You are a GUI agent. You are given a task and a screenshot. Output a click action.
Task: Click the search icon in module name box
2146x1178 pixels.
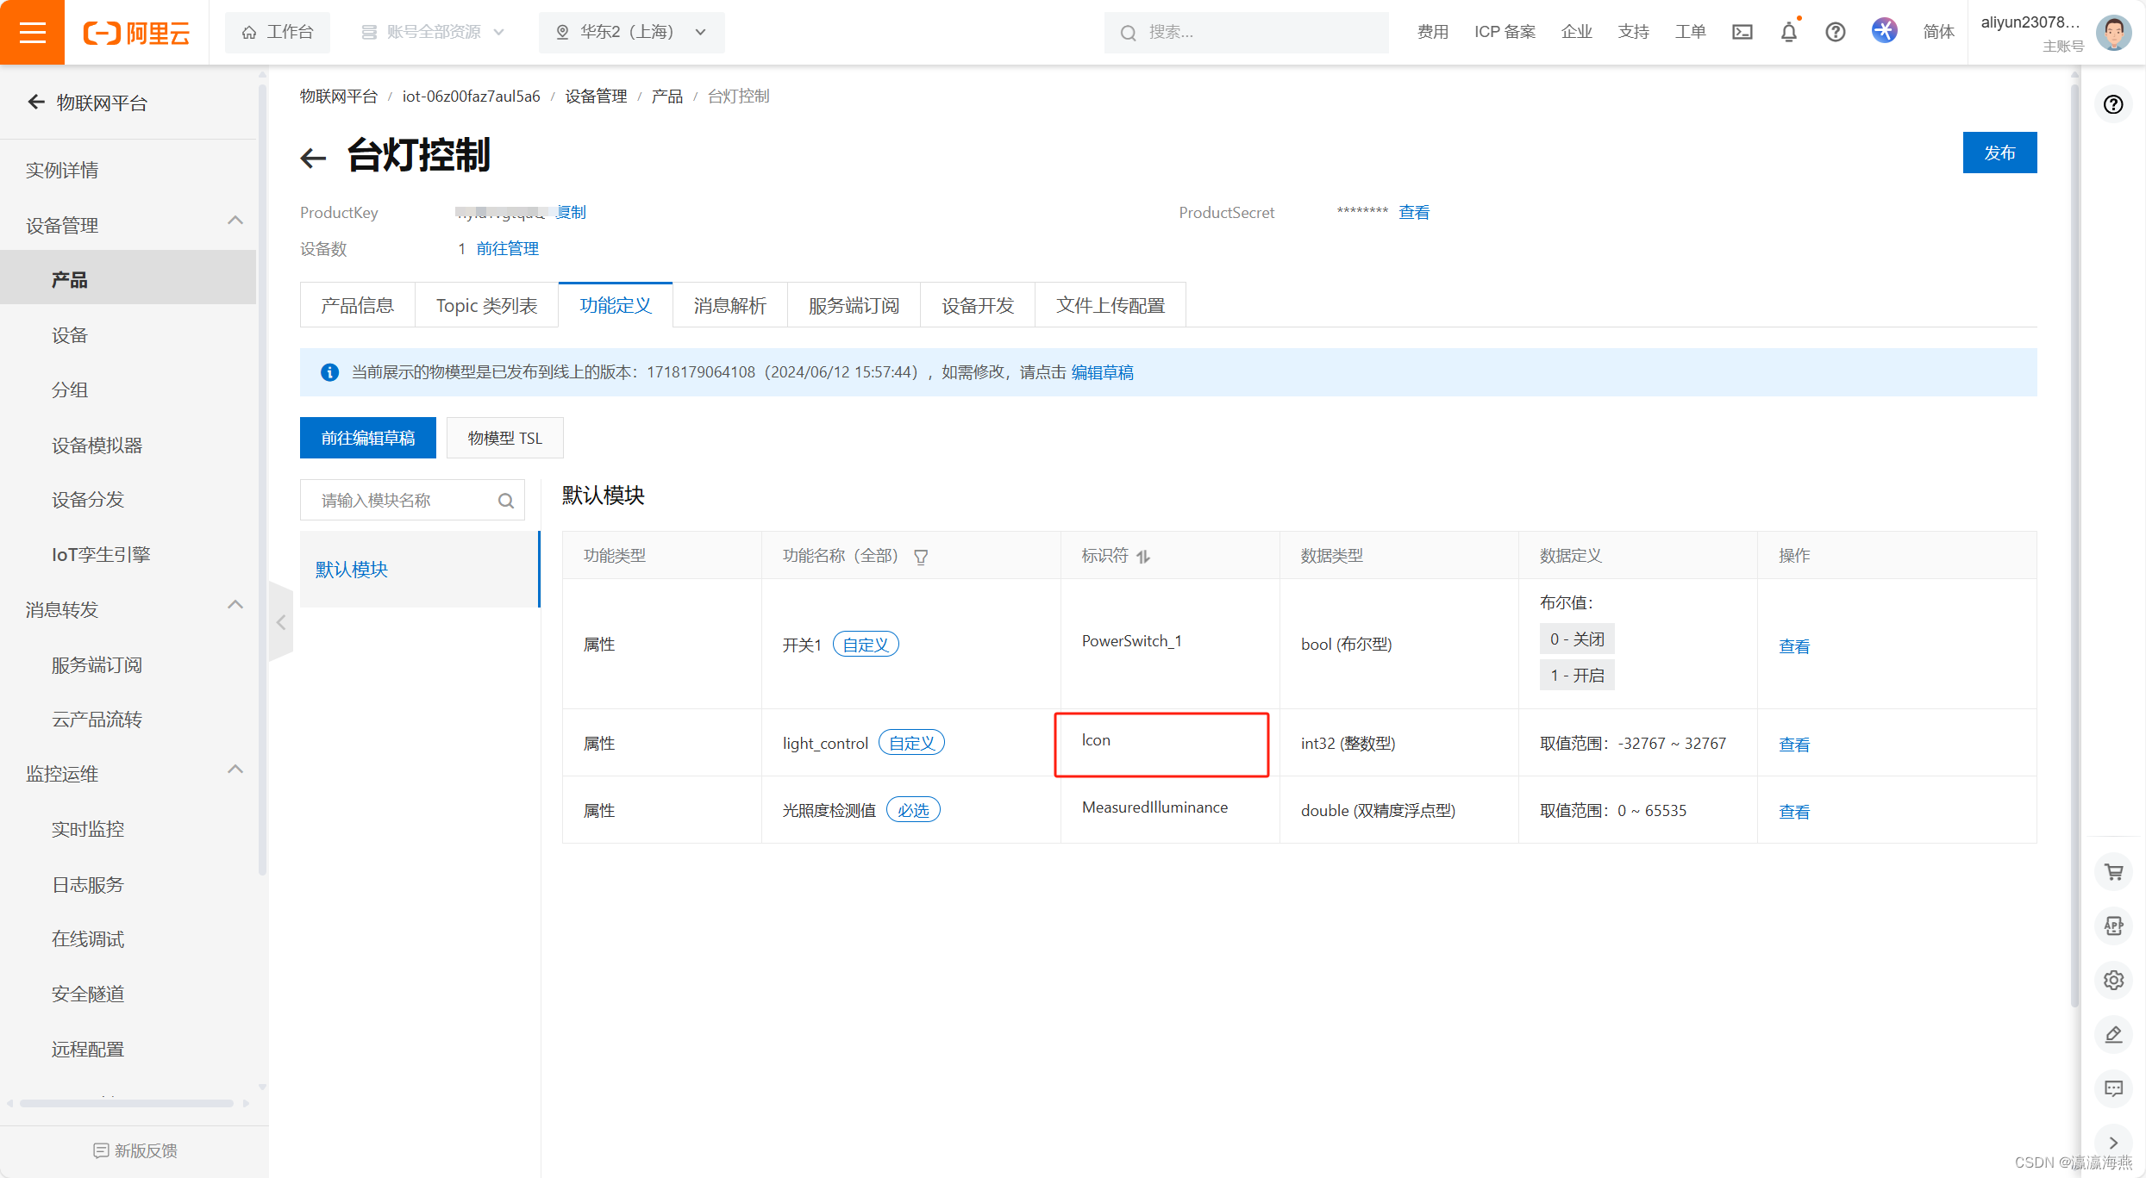coord(506,501)
